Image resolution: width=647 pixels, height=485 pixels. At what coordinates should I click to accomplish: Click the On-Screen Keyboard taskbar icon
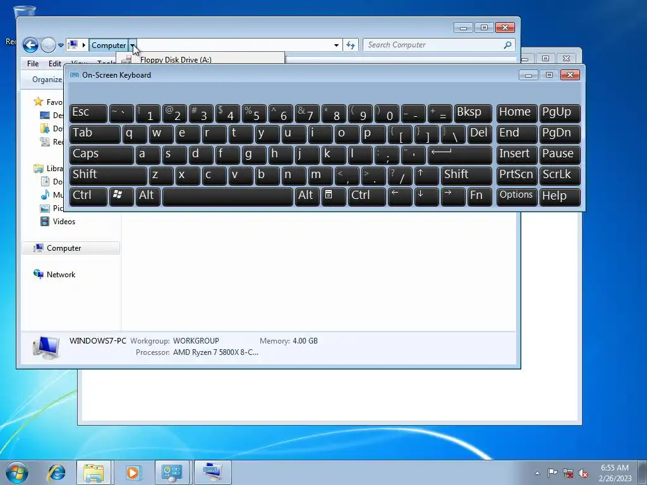click(x=212, y=472)
